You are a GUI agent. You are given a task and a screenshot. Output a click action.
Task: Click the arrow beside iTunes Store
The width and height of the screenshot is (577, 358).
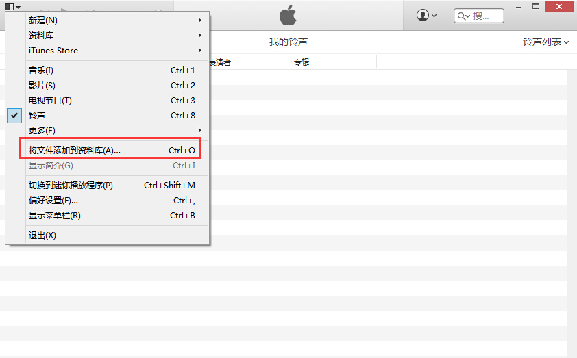[x=200, y=51]
